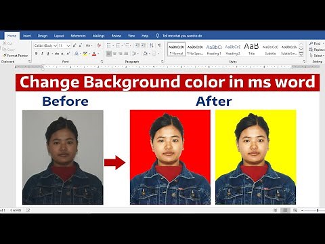325x244 pixels.
Task: Open the View tab
Action: point(131,36)
